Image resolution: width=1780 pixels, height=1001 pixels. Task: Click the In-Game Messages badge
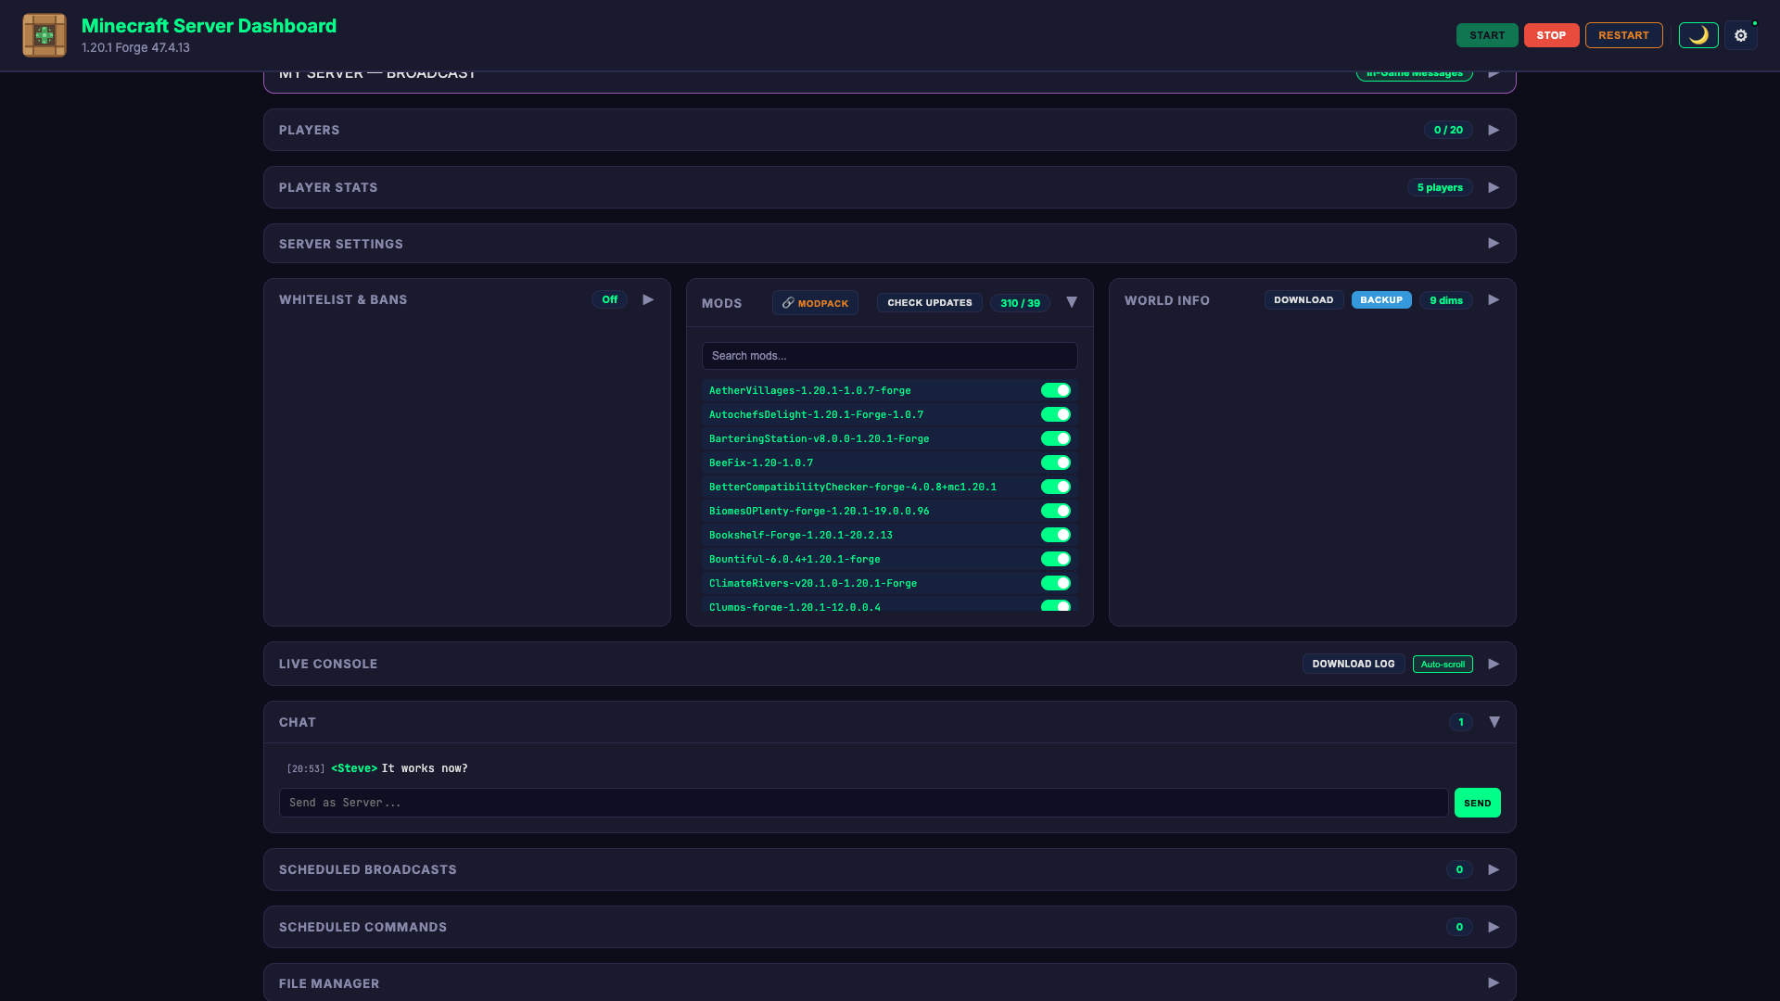tap(1414, 71)
